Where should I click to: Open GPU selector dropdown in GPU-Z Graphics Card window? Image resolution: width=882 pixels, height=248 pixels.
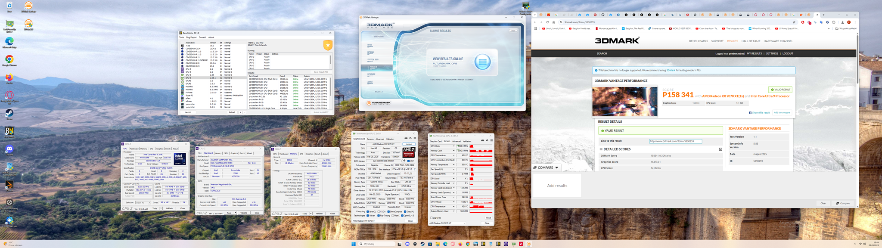(x=371, y=221)
